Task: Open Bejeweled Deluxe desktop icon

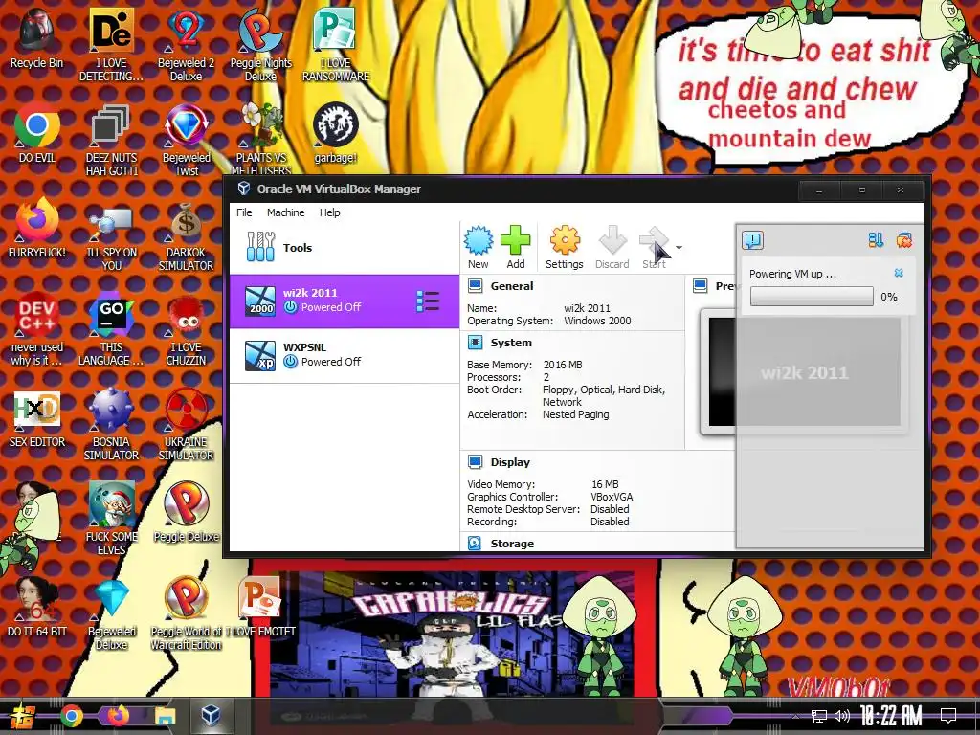Action: coord(111,612)
